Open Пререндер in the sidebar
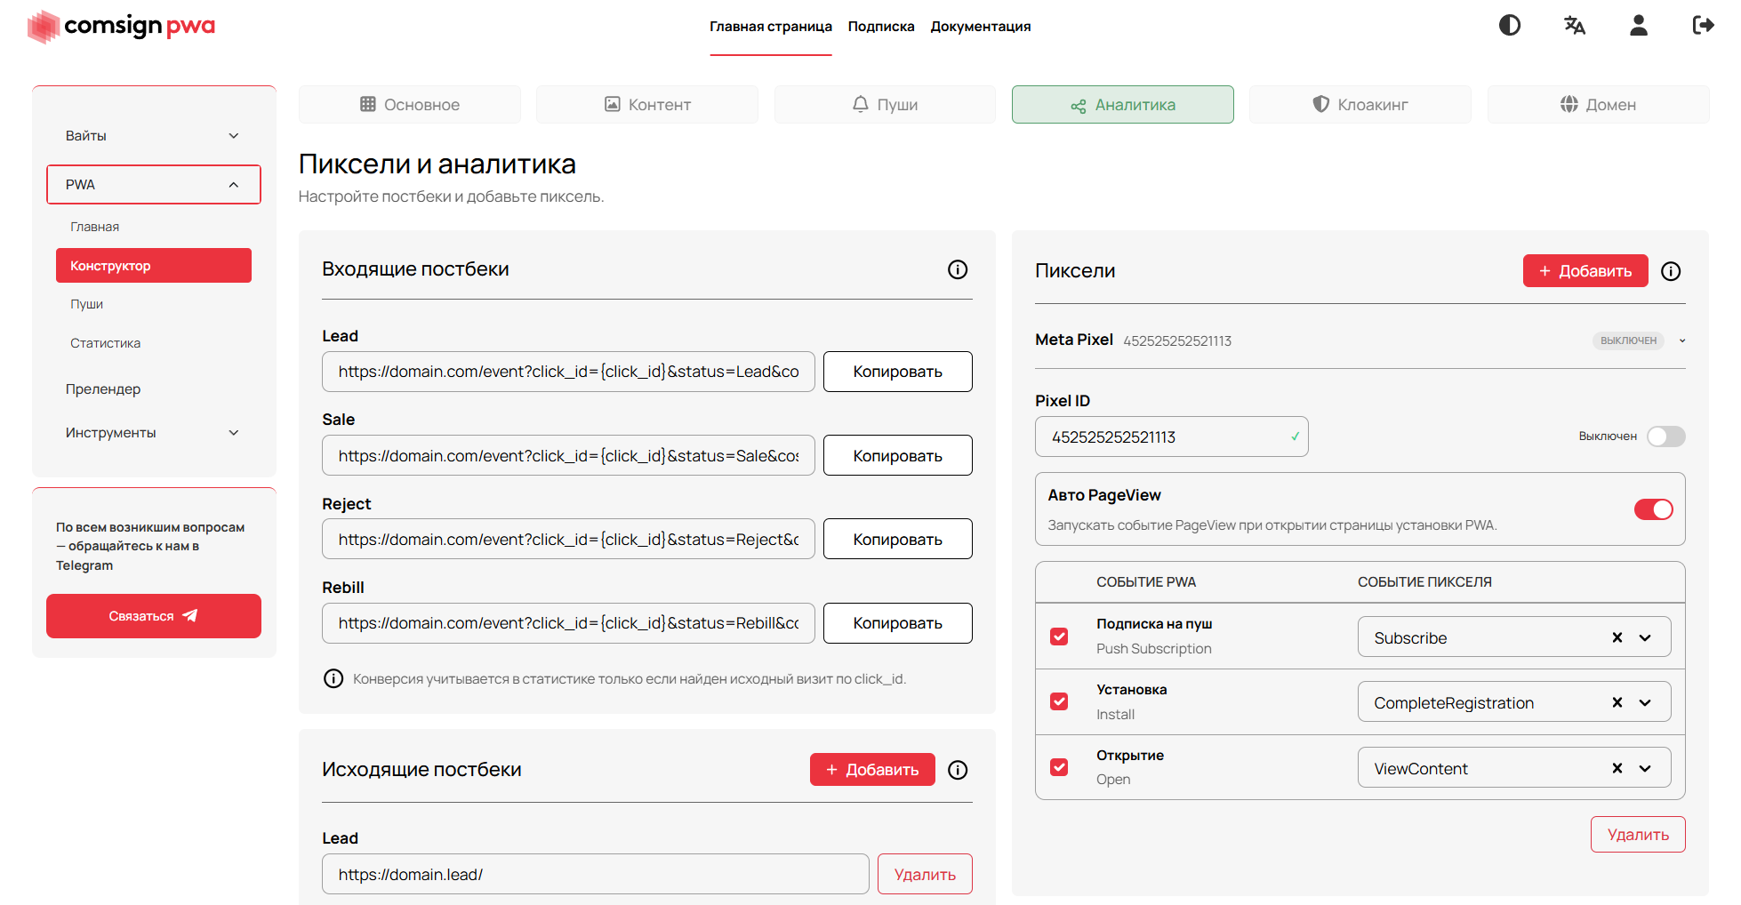This screenshot has height=905, width=1741. 103,389
